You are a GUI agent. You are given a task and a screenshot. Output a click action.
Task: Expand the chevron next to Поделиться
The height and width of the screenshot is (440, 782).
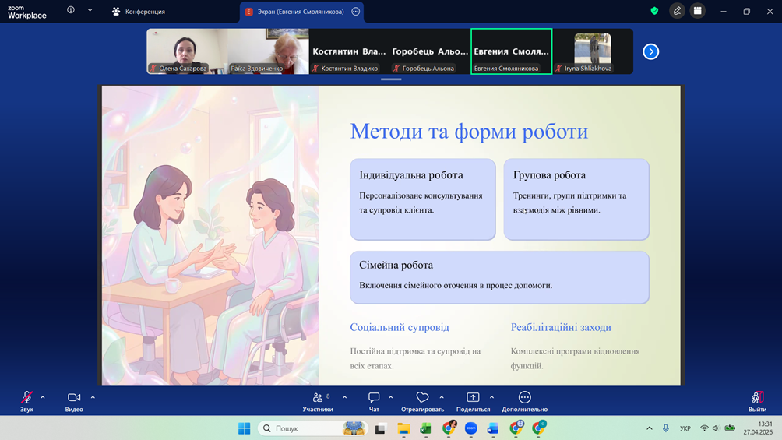point(491,397)
